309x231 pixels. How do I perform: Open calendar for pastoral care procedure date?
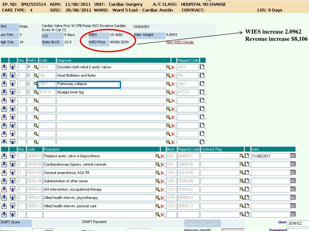(293, 206)
